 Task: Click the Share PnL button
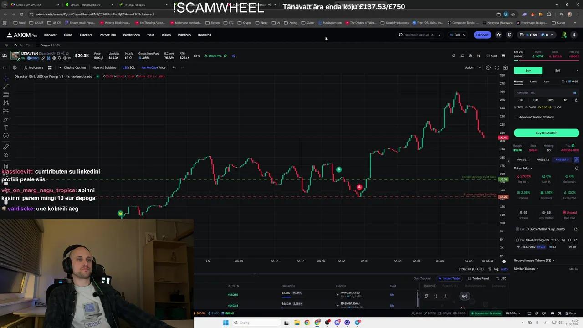click(x=213, y=56)
